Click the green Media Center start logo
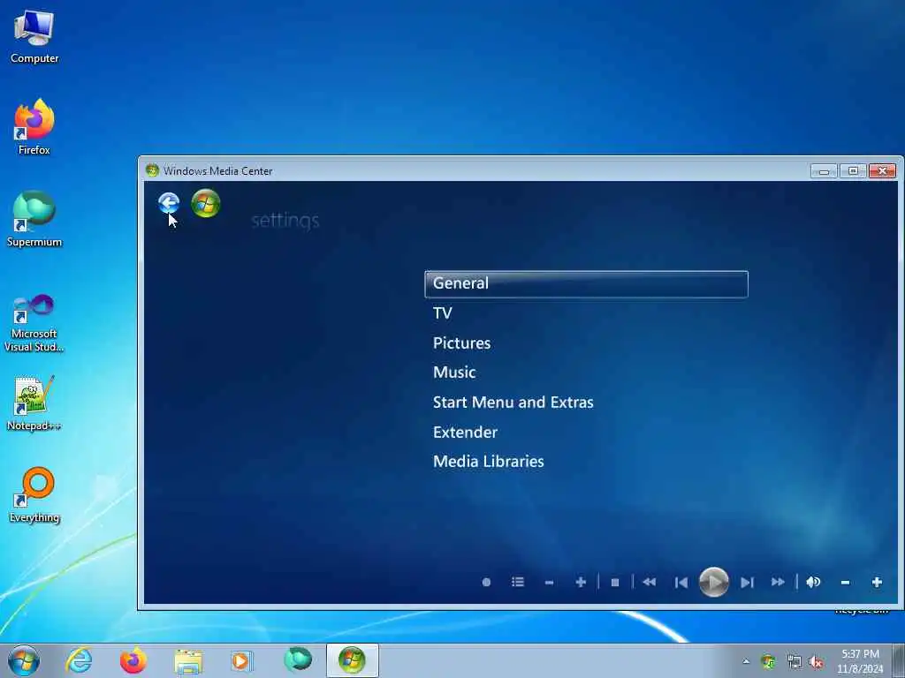Viewport: 905px width, 678px height. pos(206,203)
